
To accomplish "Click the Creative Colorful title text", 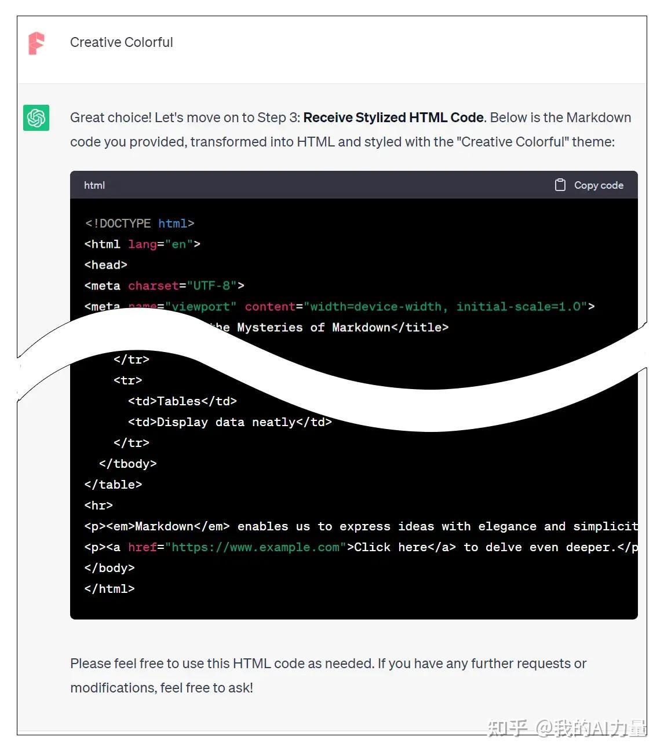I will coord(121,42).
